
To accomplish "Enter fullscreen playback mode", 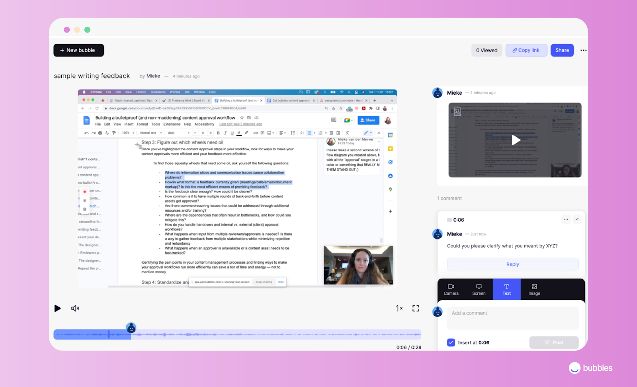I will 415,308.
